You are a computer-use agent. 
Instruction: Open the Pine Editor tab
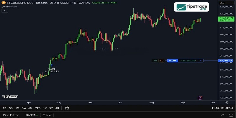[11, 115]
